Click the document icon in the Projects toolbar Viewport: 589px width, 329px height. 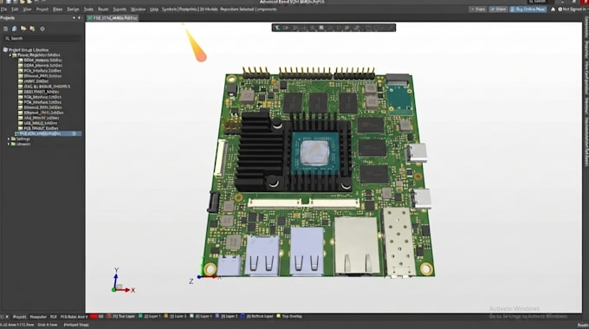click(14, 29)
